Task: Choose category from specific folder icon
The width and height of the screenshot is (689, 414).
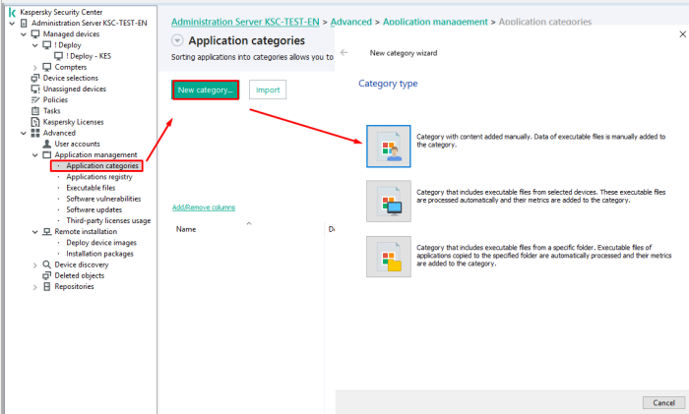Action: (389, 257)
